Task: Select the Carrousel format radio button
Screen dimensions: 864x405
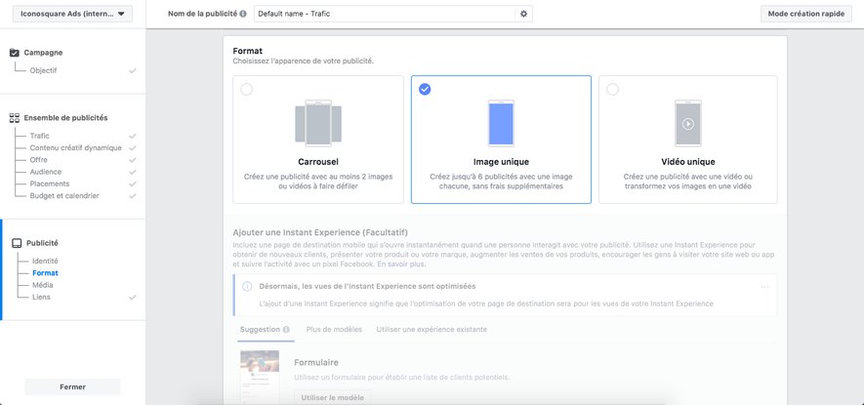Action: pos(246,90)
